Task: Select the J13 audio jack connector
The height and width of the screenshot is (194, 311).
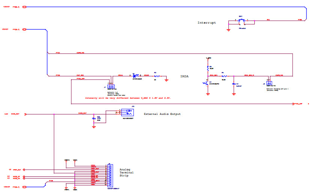Action: [128, 112]
